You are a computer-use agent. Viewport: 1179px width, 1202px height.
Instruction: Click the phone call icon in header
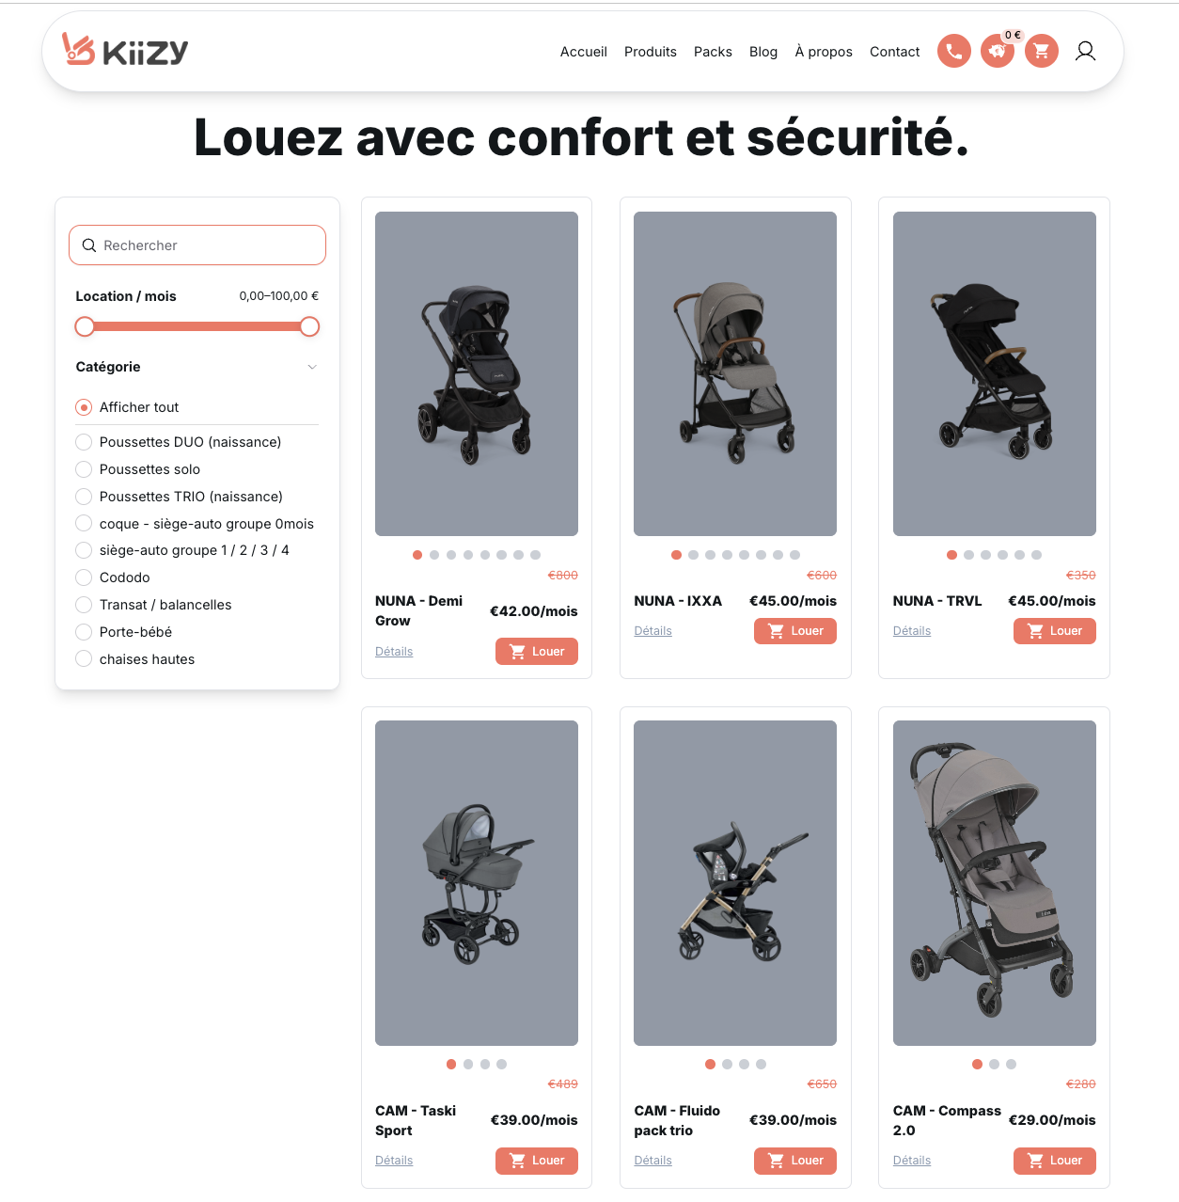[953, 51]
